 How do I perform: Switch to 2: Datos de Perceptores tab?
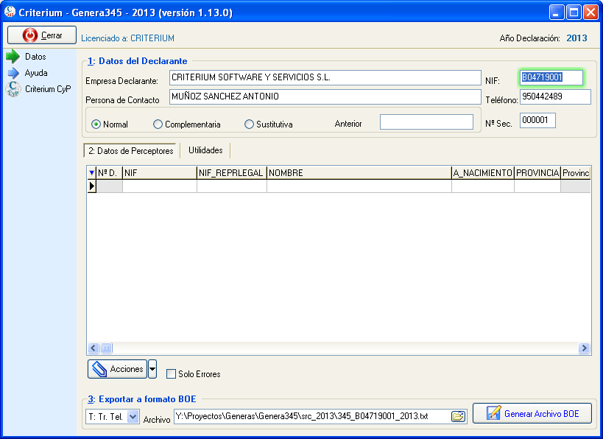pyautogui.click(x=131, y=151)
